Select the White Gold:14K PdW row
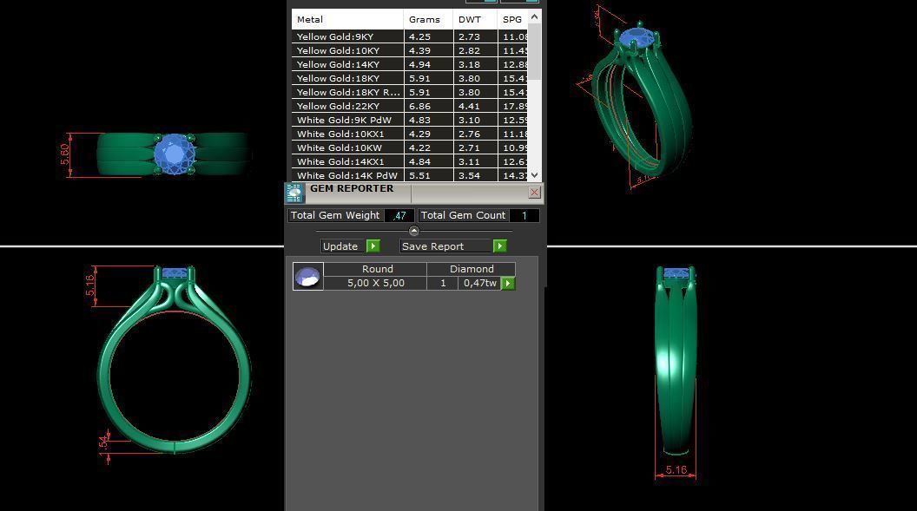This screenshot has width=917, height=511. [410, 175]
